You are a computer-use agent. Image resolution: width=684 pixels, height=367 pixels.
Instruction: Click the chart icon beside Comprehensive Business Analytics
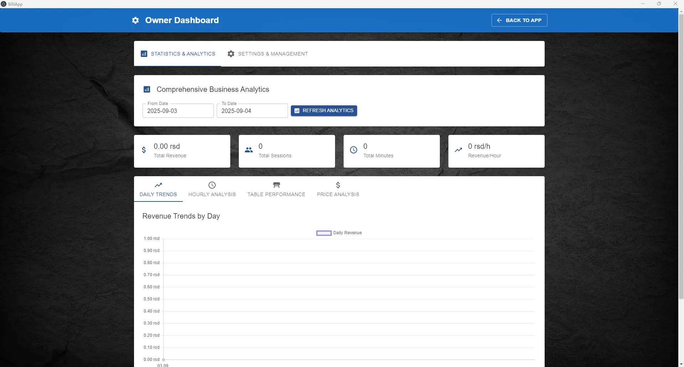(147, 89)
